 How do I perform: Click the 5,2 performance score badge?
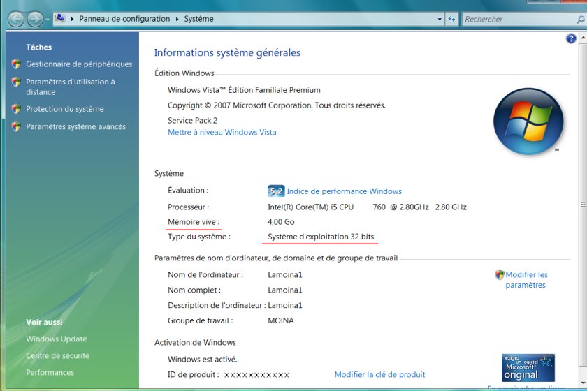point(276,191)
